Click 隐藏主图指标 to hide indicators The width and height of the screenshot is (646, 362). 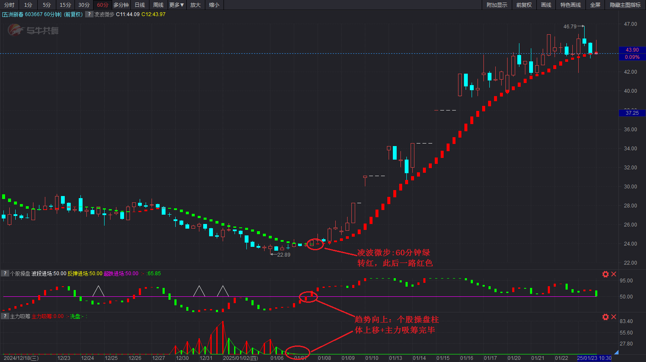(x=625, y=5)
